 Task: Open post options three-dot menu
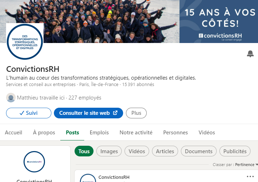pos(250,176)
